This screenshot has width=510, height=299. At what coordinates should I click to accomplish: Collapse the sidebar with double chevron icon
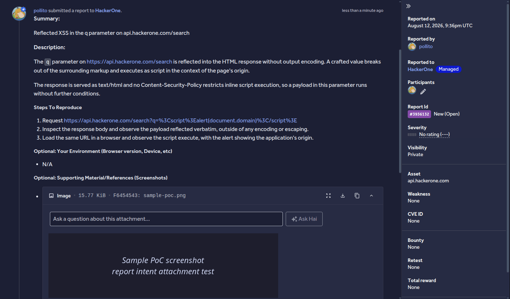(408, 6)
